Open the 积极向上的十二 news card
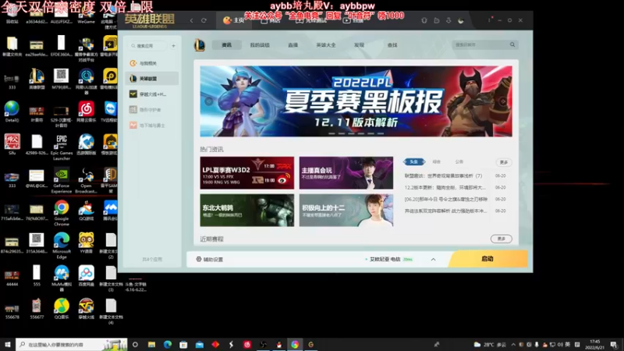The height and width of the screenshot is (351, 624). click(346, 211)
